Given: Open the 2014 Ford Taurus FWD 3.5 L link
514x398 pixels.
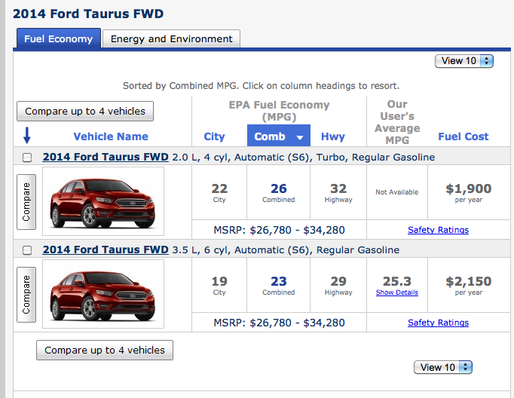Looking at the screenshot, I should [106, 250].
